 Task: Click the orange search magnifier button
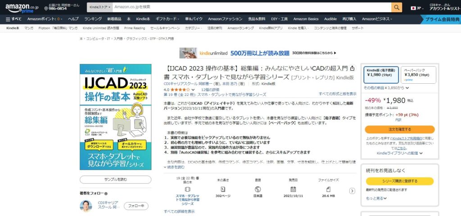(x=397, y=7)
